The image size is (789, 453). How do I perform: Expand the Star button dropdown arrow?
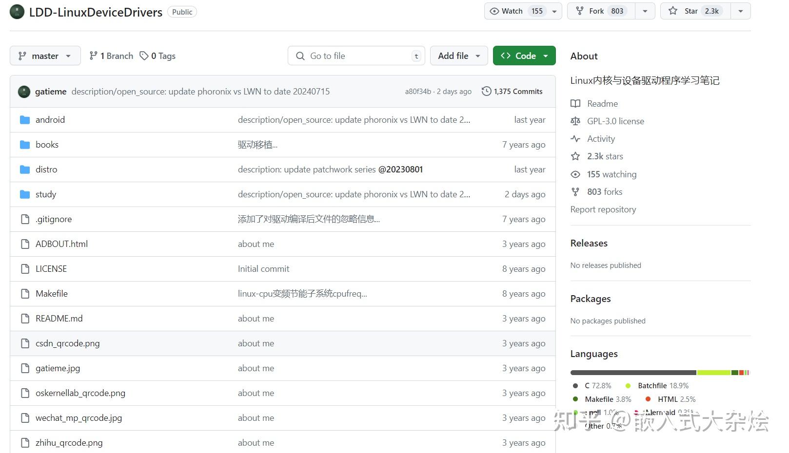(741, 11)
